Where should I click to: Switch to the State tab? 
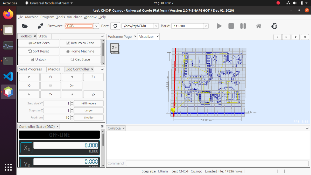43,36
